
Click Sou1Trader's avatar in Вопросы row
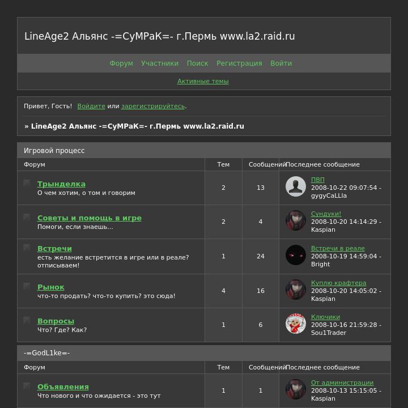[x=296, y=324]
